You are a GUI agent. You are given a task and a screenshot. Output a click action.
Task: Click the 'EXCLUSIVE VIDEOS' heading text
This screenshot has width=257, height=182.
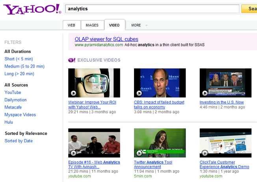(x=99, y=60)
